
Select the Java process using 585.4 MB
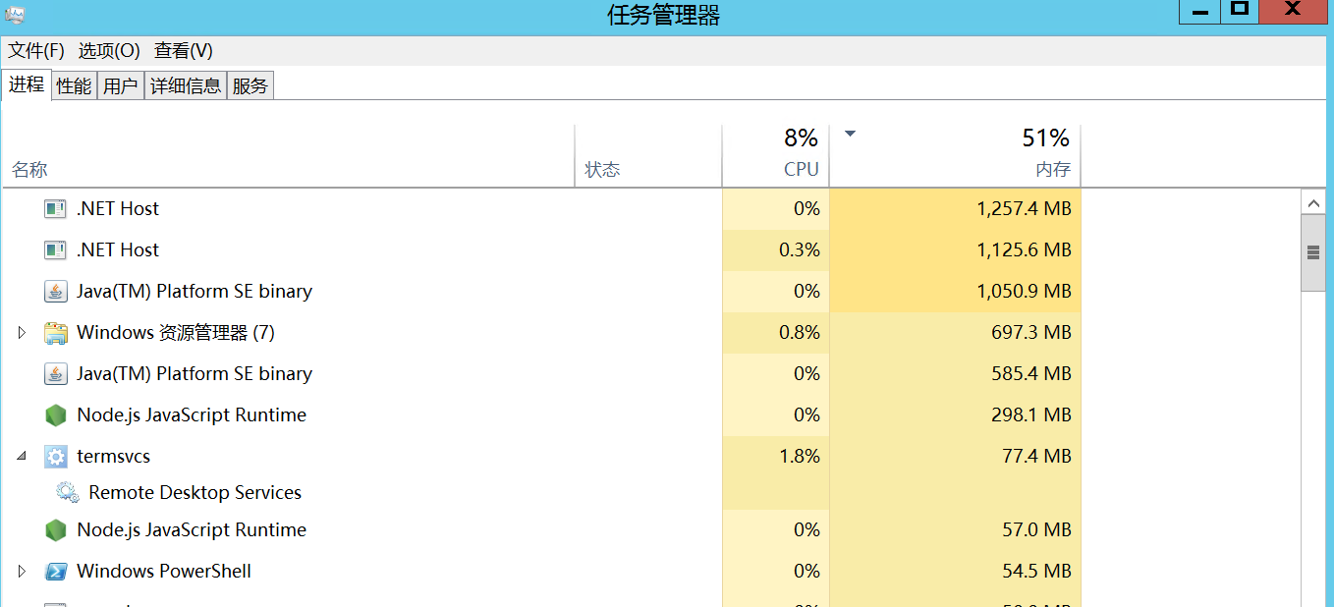click(195, 374)
